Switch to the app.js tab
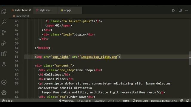191x107 pixels. click(70, 10)
